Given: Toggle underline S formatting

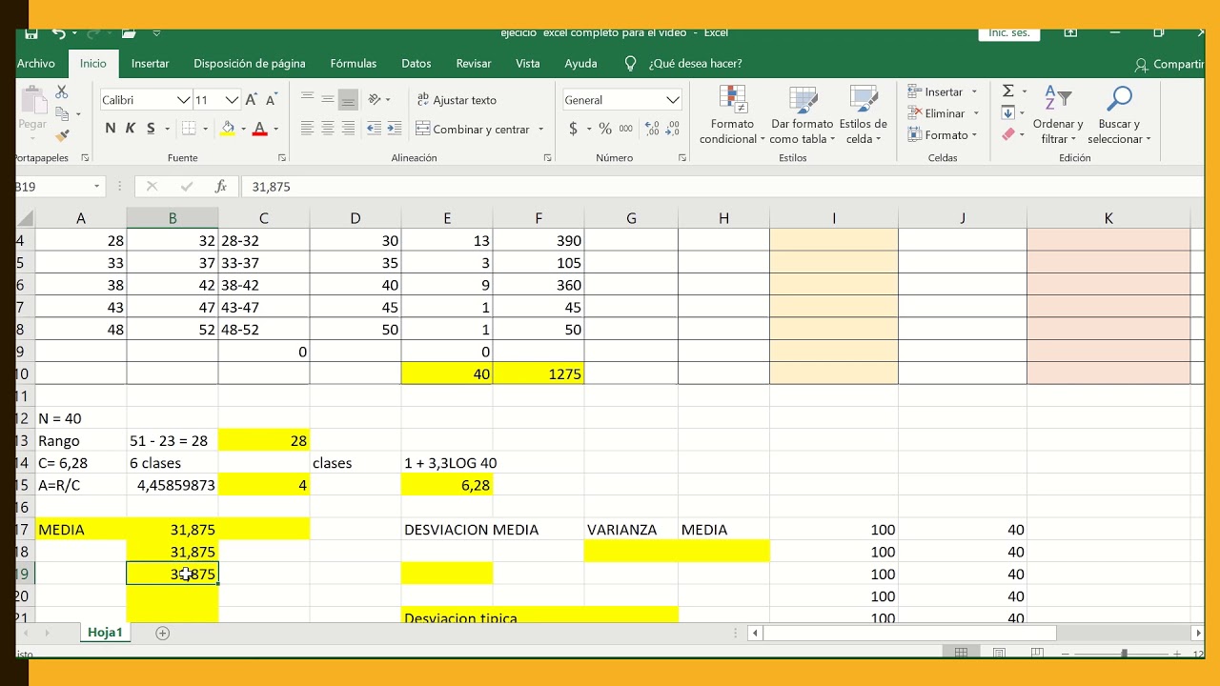Looking at the screenshot, I should 151,129.
